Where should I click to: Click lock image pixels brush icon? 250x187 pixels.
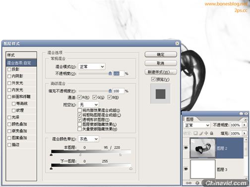tap(201, 133)
